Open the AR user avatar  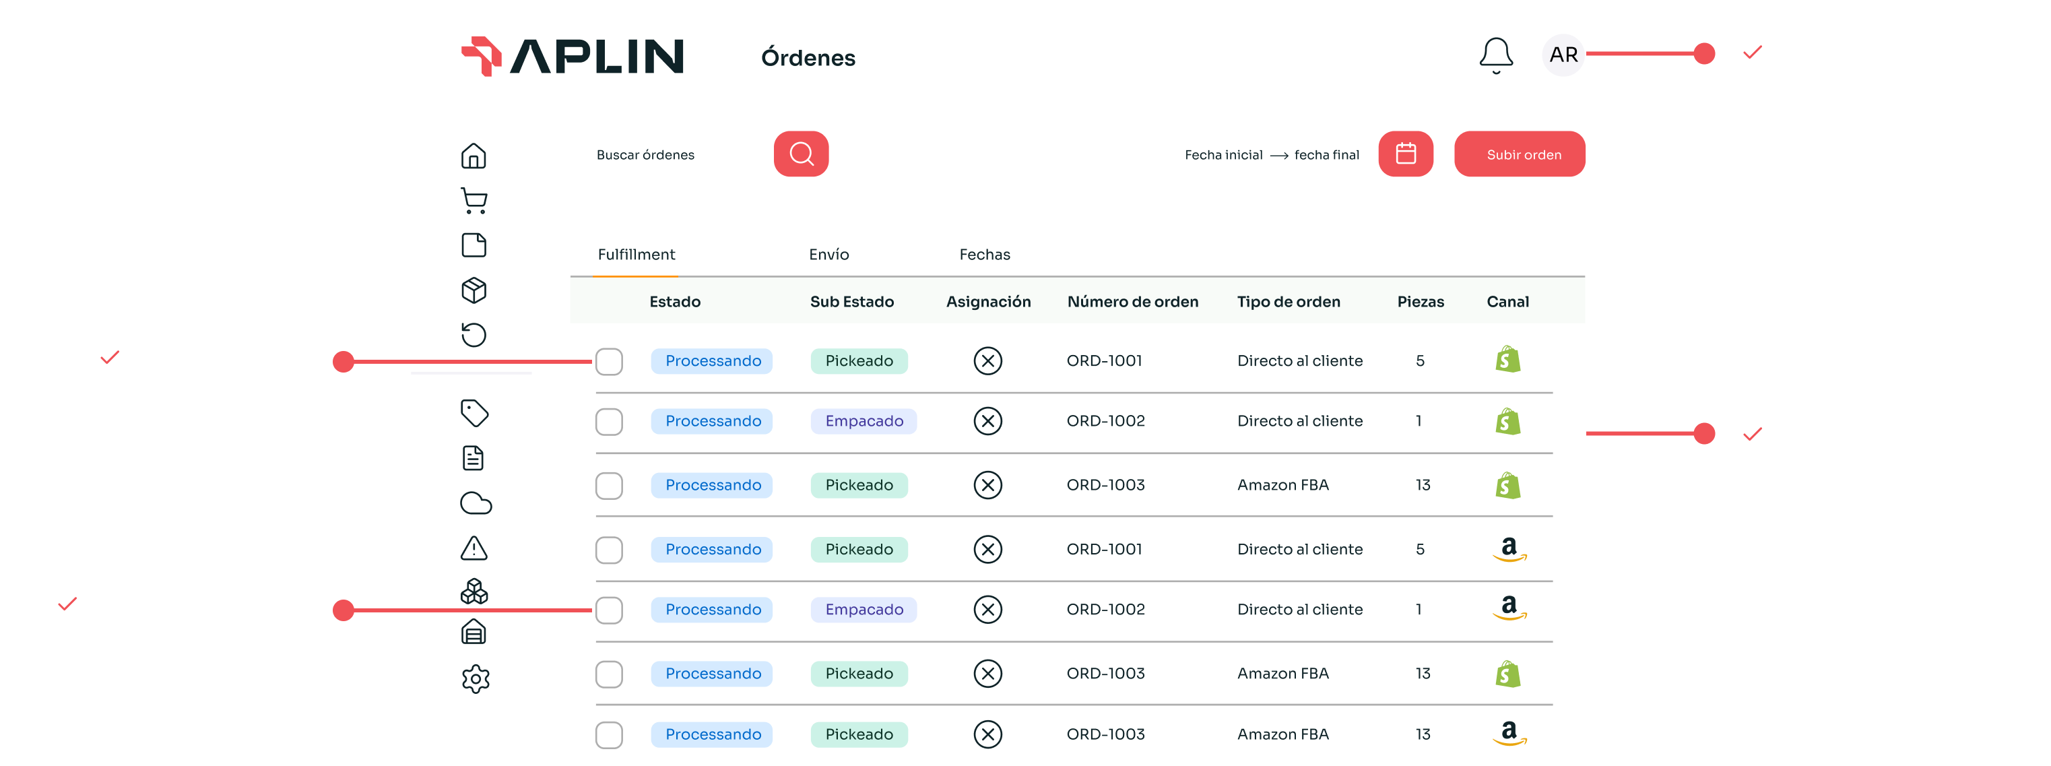click(x=1563, y=54)
